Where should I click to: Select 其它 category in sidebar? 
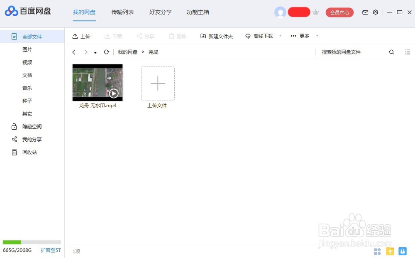[27, 114]
